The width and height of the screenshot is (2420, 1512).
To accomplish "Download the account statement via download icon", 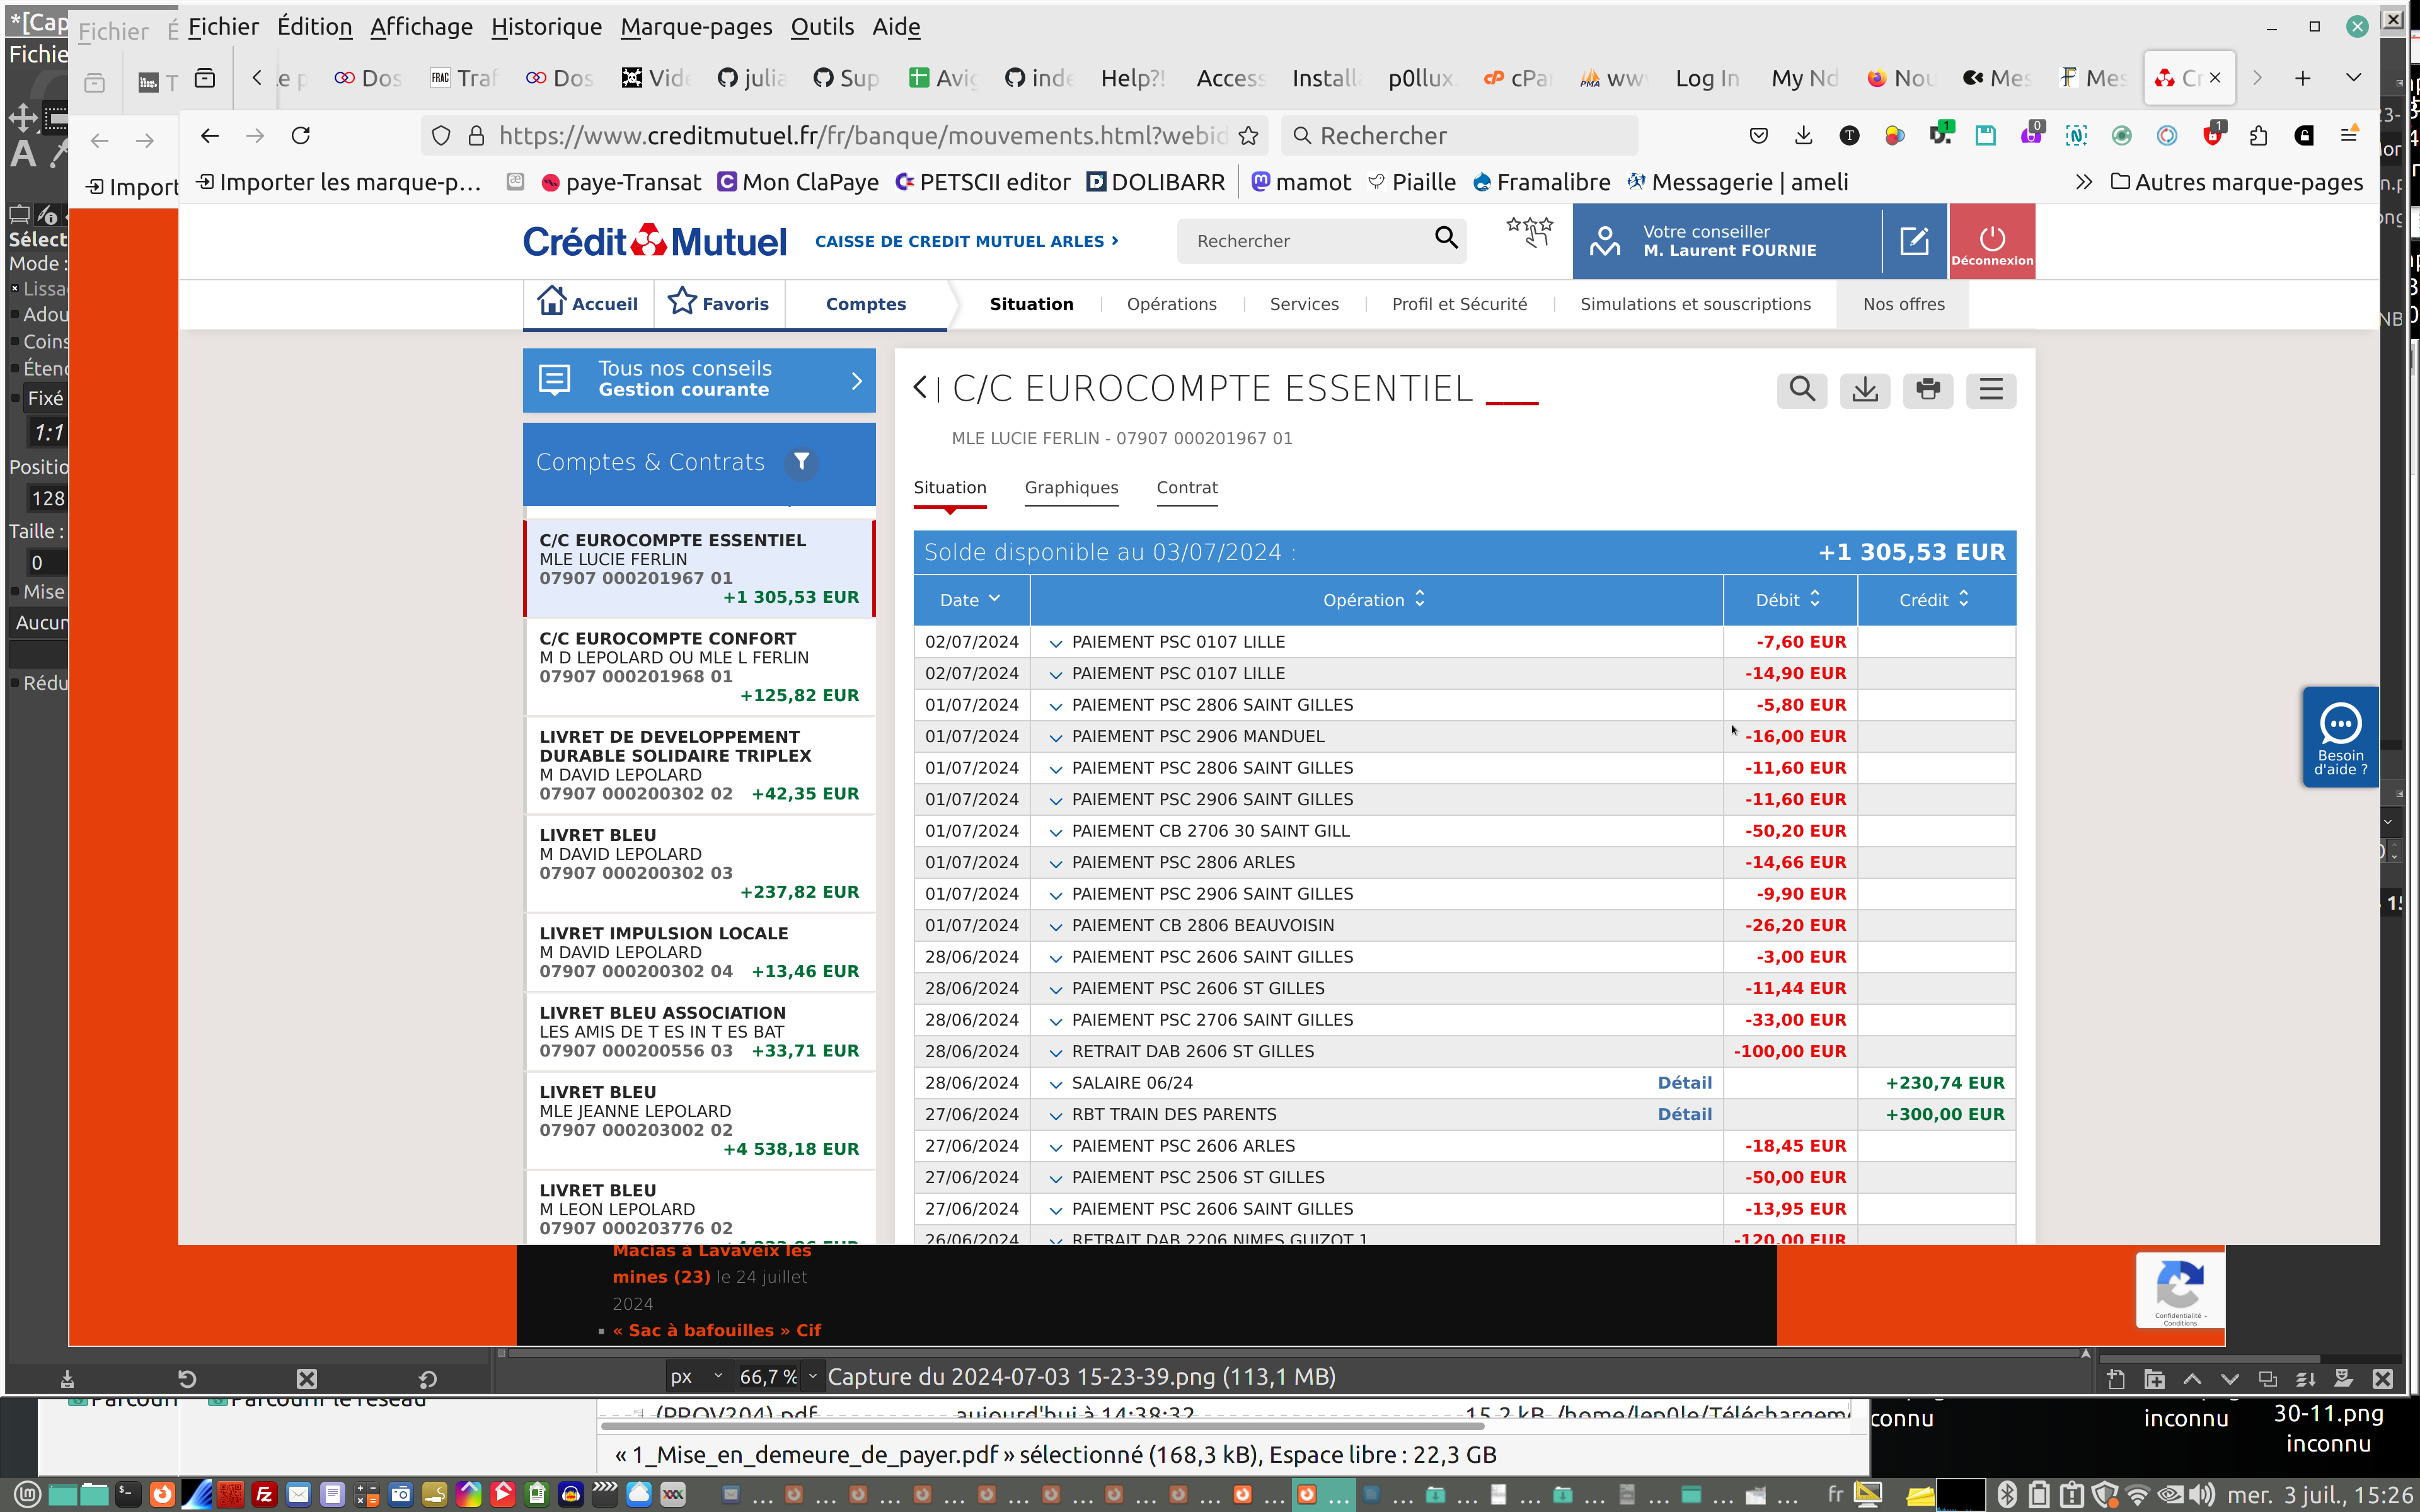I will (1864, 389).
